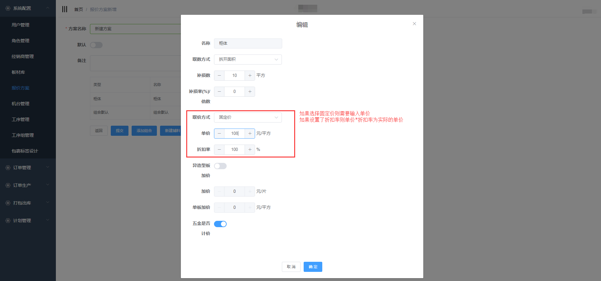This screenshot has width=601, height=281.
Task: Collapse sidebar with the hamburger icon
Action: 65,9
